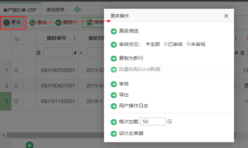Click the horizontal scrollbar track
This screenshot has height=148, width=248.
[55, 135]
